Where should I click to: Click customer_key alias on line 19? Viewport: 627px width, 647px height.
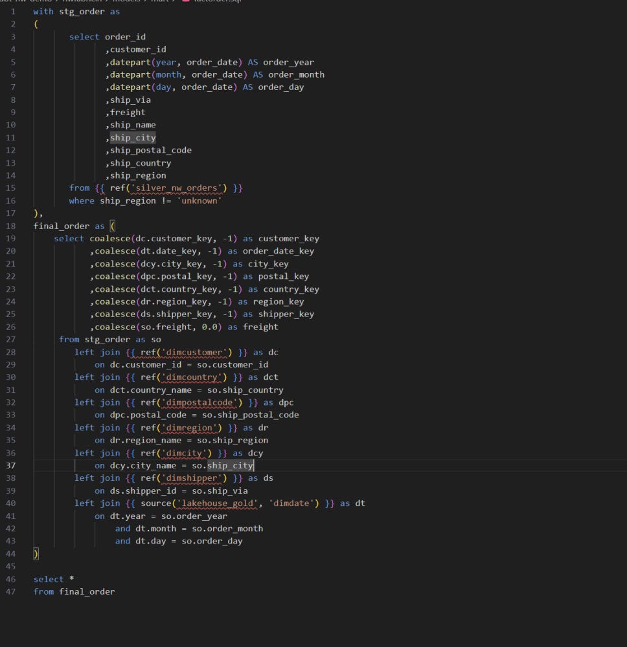point(289,239)
